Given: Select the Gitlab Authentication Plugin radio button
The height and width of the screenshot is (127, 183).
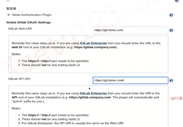Looking at the screenshot, I should [9, 15].
